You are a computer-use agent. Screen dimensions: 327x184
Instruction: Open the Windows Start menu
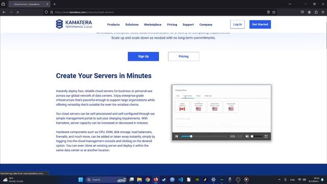[x=81, y=179]
